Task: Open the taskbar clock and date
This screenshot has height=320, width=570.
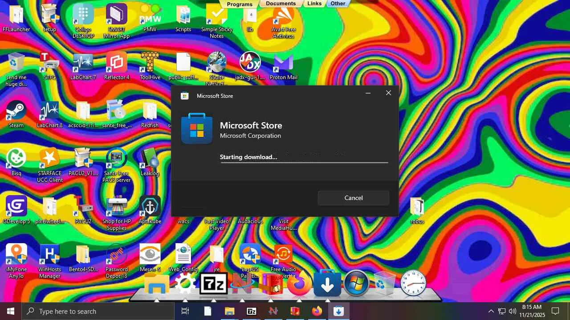Action: pos(532,311)
